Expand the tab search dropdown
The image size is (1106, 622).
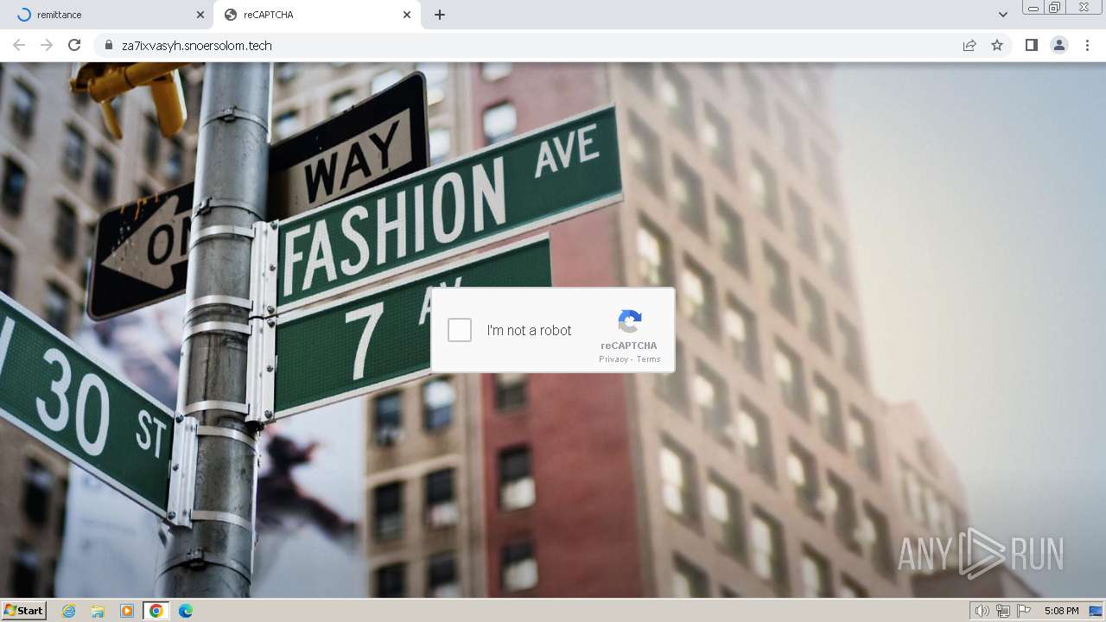(1002, 15)
